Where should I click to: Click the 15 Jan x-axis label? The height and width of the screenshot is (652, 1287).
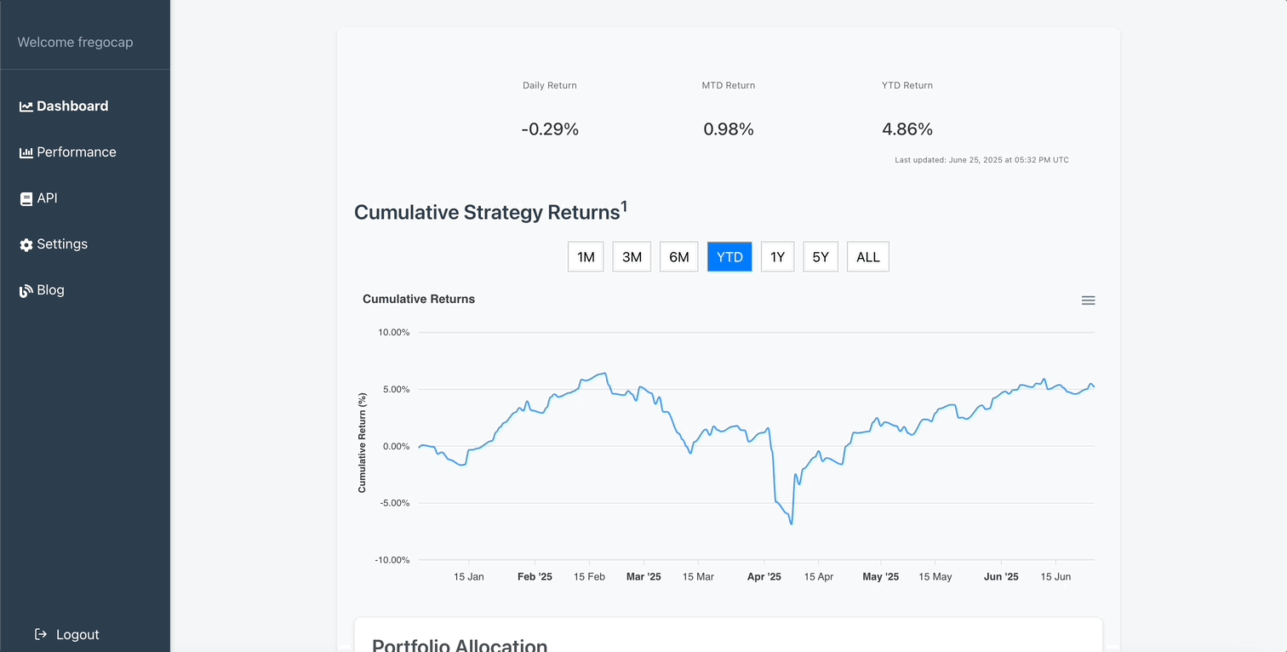click(469, 577)
